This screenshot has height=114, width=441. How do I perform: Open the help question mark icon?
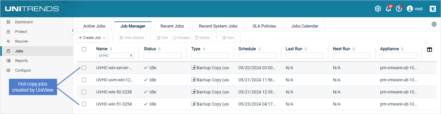tap(399, 9)
